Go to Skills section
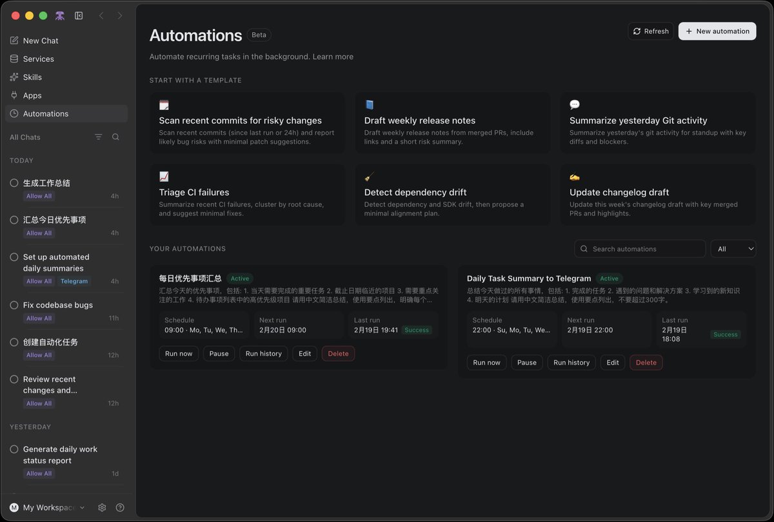Screen dimensions: 774x522 click(x=66, y=77)
